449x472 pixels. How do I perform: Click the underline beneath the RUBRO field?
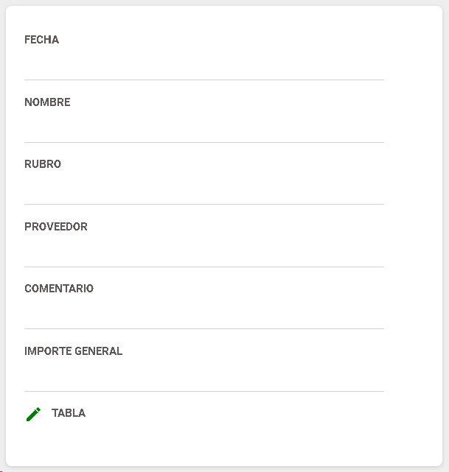pyautogui.click(x=204, y=205)
